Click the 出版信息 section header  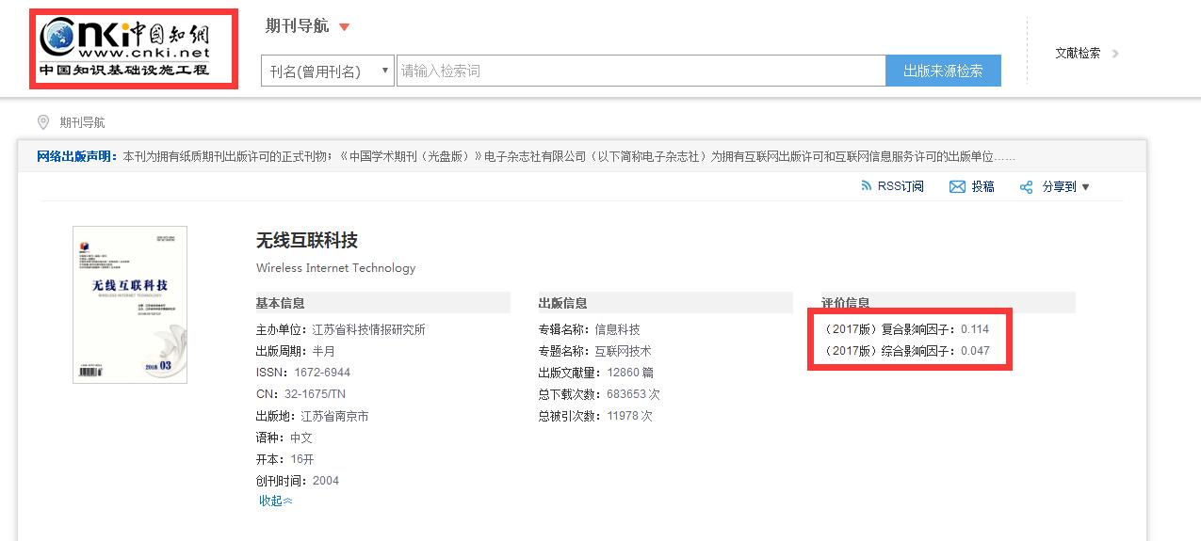tap(563, 303)
